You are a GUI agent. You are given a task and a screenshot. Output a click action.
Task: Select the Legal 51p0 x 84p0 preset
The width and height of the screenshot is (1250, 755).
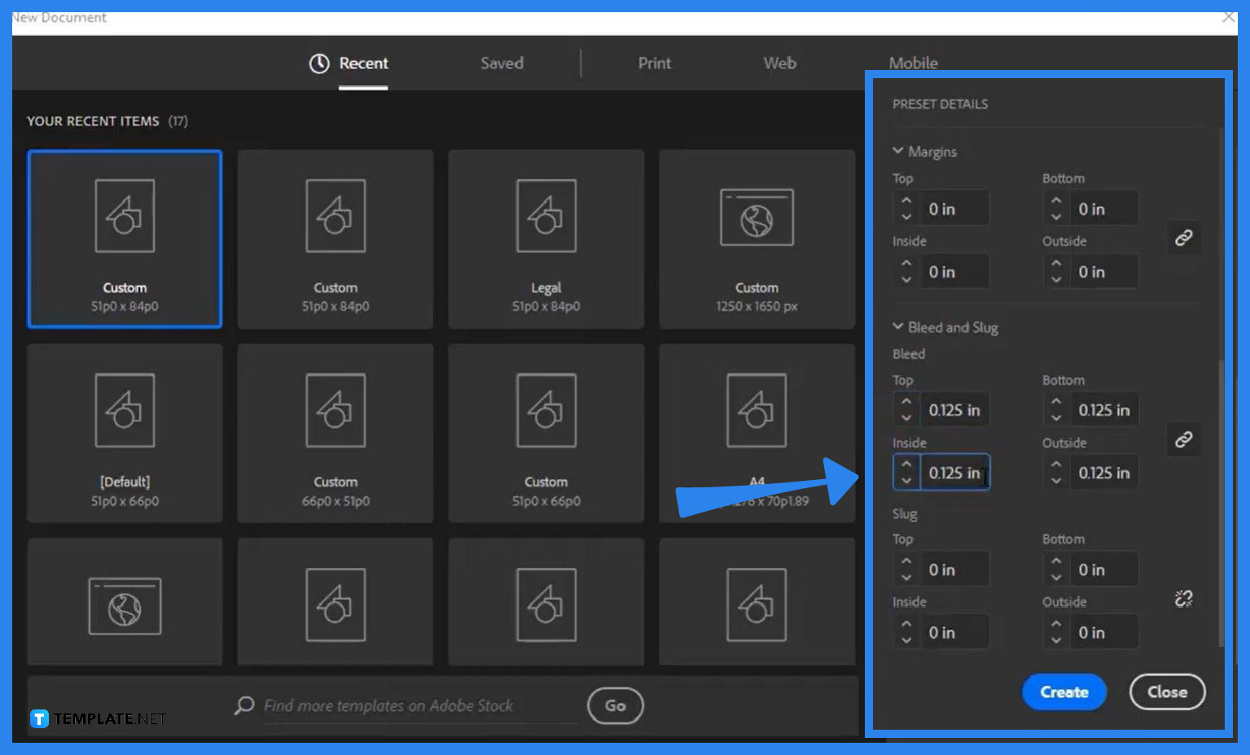click(x=546, y=239)
